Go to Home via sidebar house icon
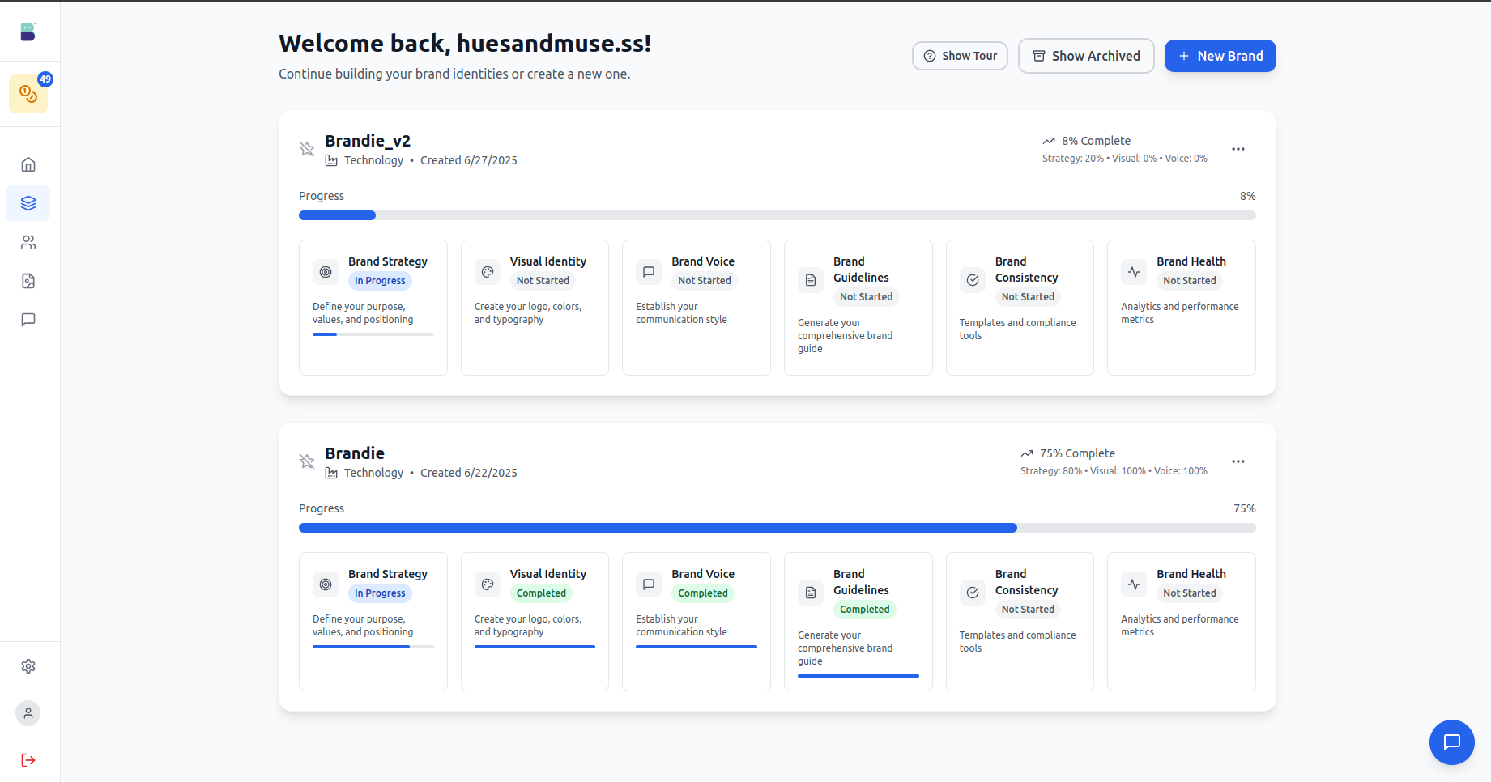 28,164
